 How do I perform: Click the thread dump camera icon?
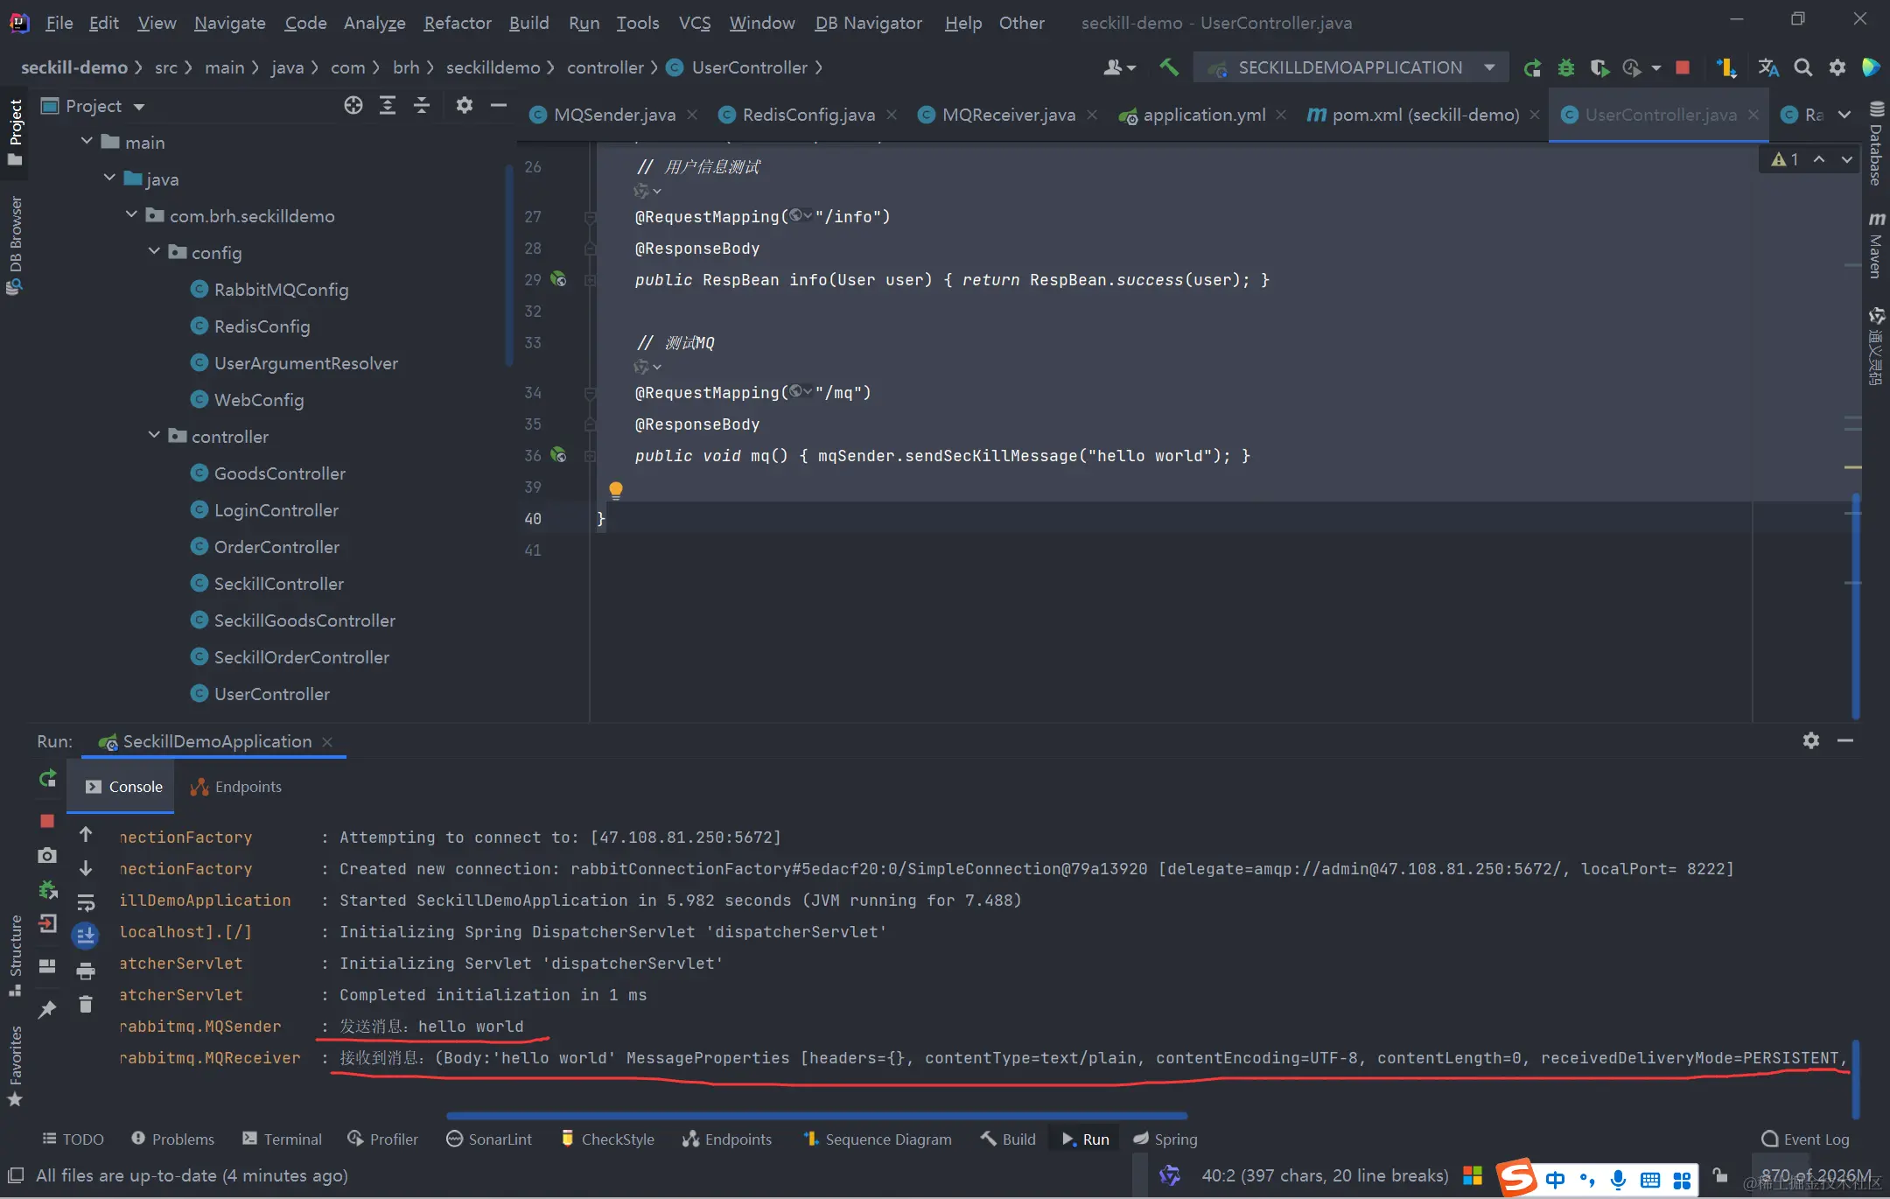47,855
